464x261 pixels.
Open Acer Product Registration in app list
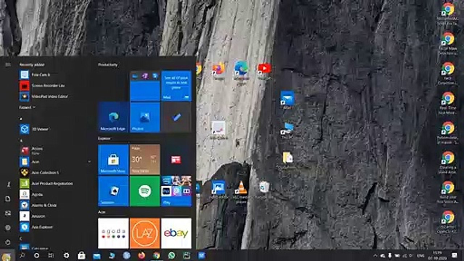pyautogui.click(x=53, y=183)
